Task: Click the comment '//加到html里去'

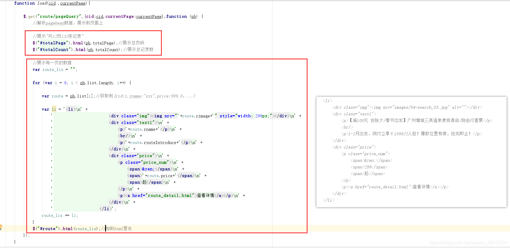Action: (x=116, y=229)
